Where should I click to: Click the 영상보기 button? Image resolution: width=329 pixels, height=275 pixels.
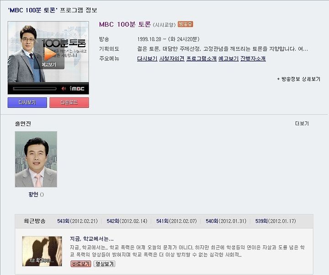(105, 264)
